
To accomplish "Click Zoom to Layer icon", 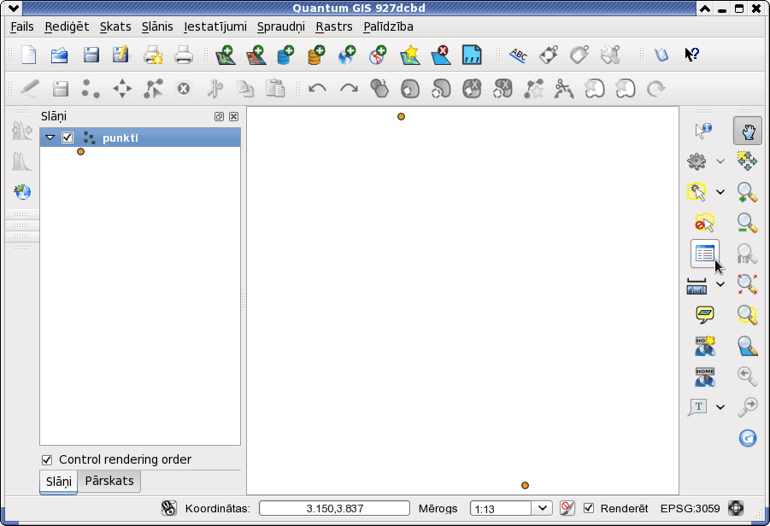I will click(748, 346).
